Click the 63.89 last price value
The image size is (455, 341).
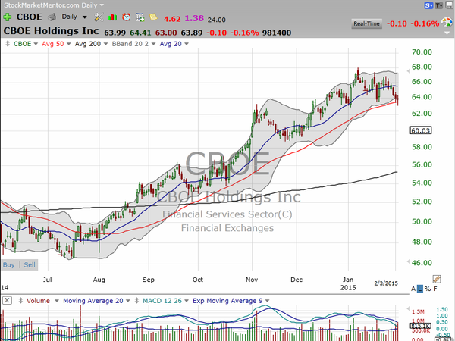pos(192,33)
